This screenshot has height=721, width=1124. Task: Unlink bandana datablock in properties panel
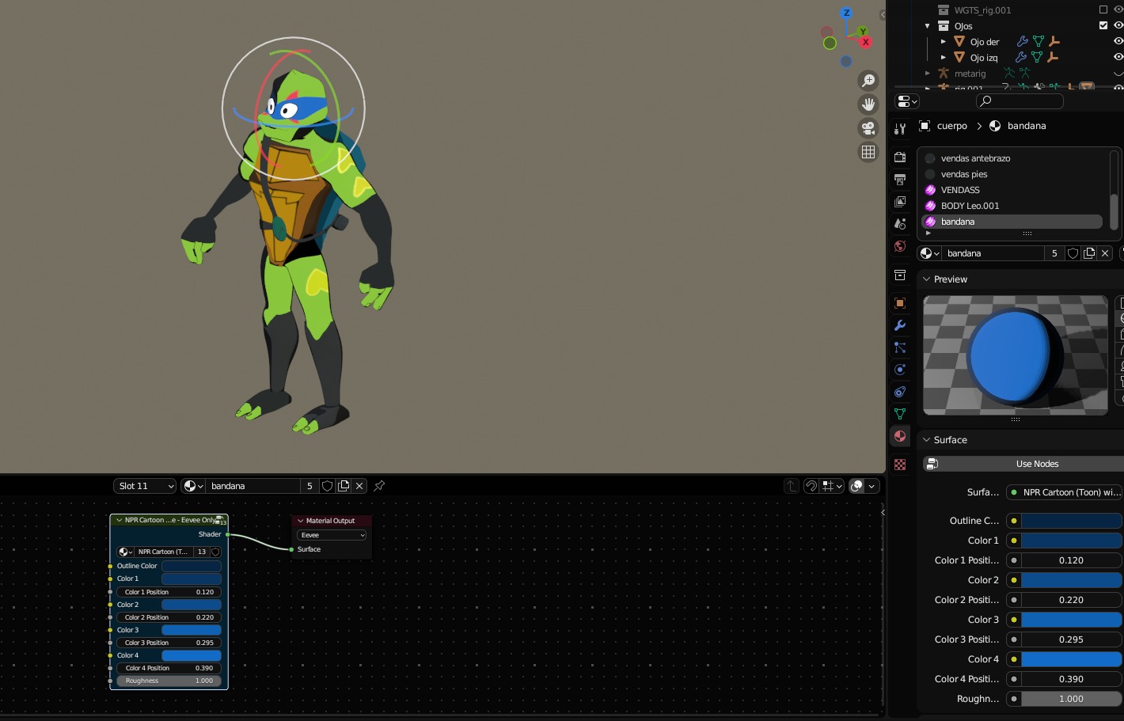pyautogui.click(x=1105, y=253)
